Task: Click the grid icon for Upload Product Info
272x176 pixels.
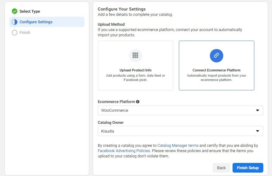Action: (x=135, y=56)
